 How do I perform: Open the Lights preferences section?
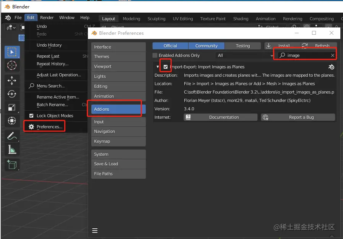tap(118, 76)
